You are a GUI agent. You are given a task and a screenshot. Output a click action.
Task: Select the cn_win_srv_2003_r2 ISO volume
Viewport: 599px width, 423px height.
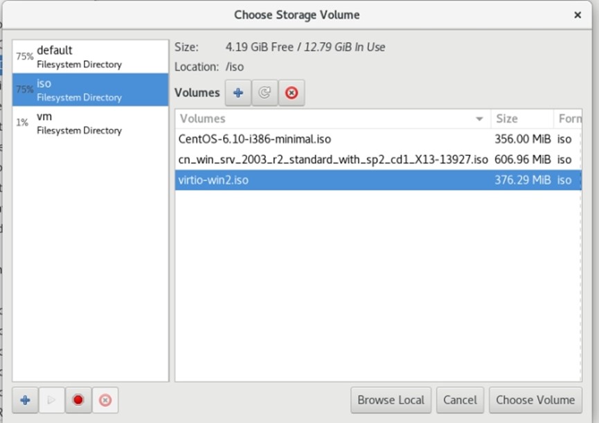pos(332,159)
